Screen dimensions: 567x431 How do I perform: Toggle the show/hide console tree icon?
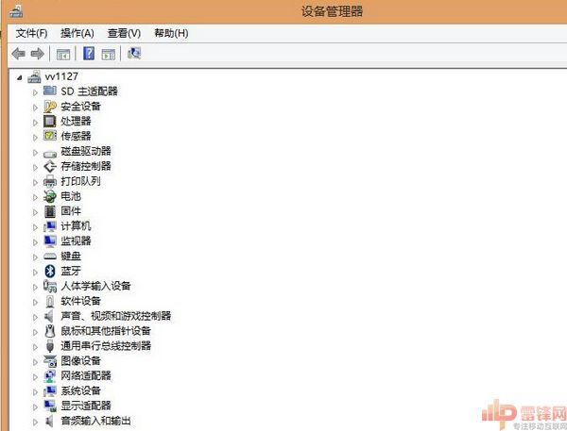coord(63,55)
